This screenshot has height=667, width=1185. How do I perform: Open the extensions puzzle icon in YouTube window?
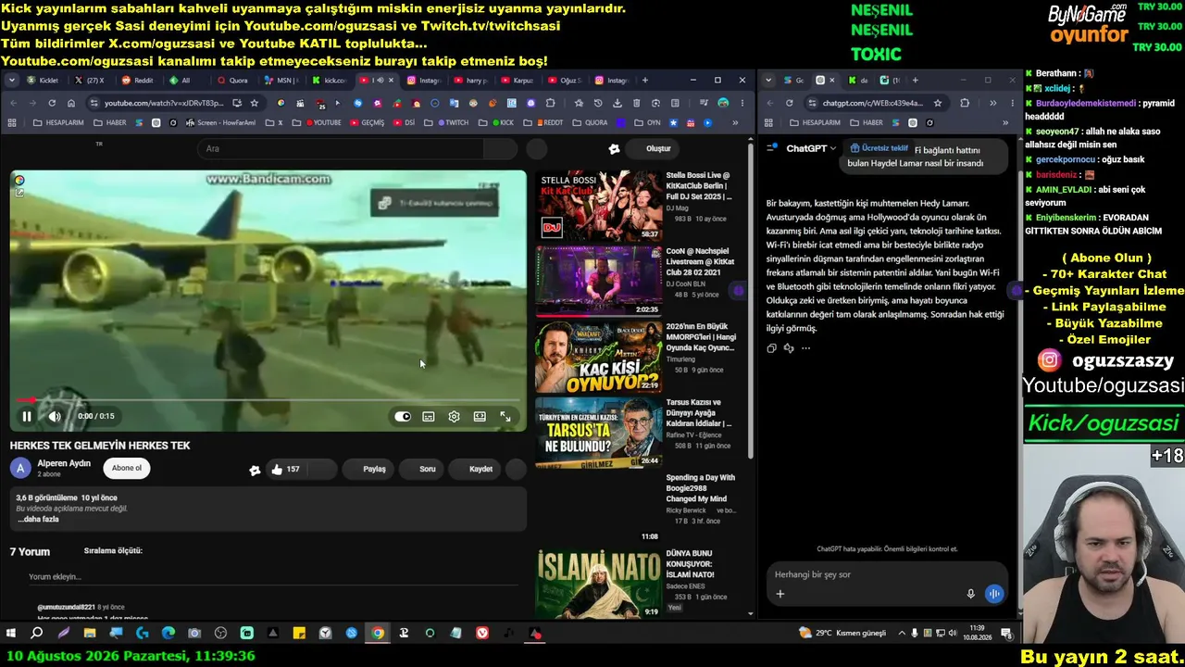point(551,103)
